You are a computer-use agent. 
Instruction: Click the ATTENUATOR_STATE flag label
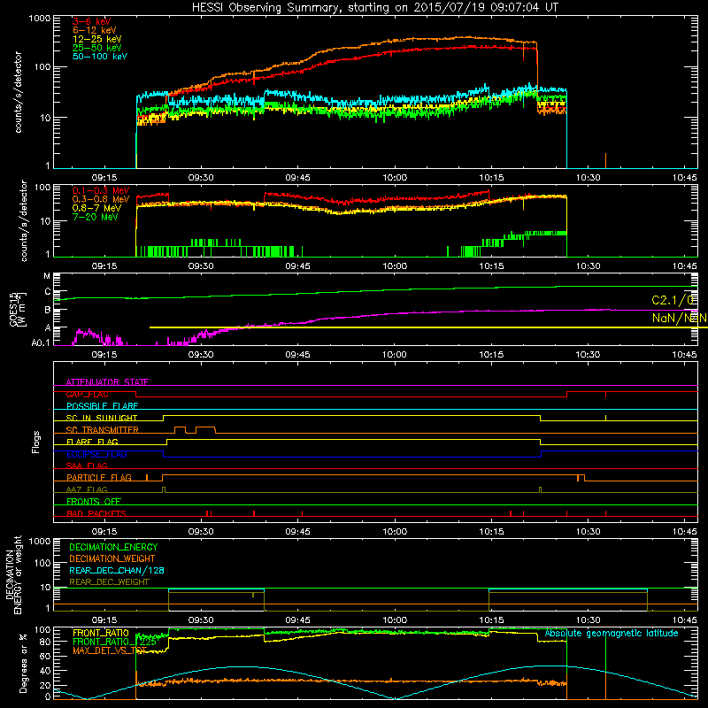[107, 382]
